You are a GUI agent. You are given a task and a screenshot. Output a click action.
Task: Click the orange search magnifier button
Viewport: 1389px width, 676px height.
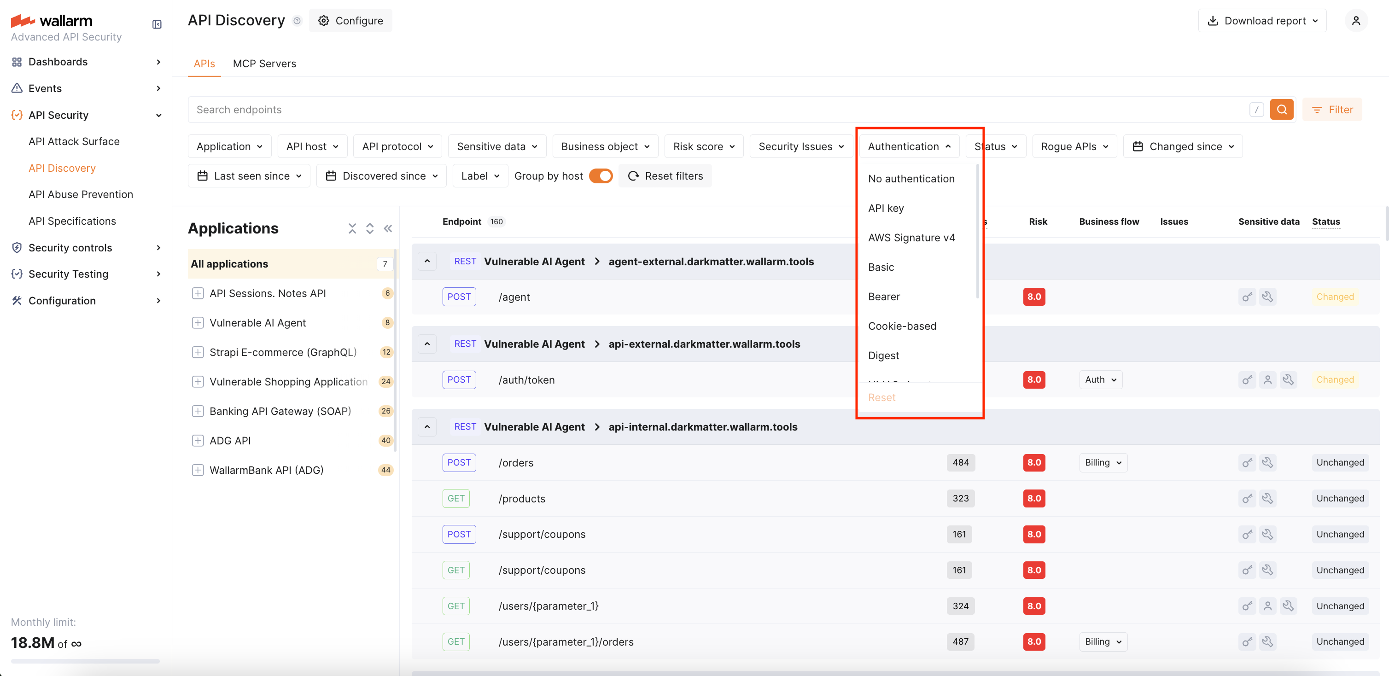click(1282, 110)
